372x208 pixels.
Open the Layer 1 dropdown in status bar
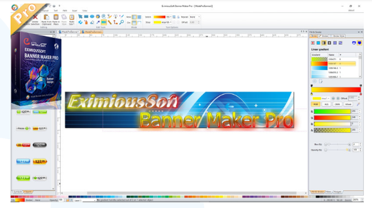85,200
